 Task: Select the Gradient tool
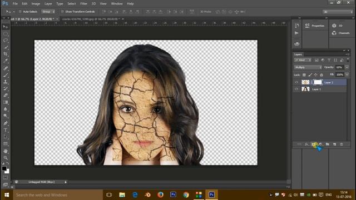click(x=6, y=102)
